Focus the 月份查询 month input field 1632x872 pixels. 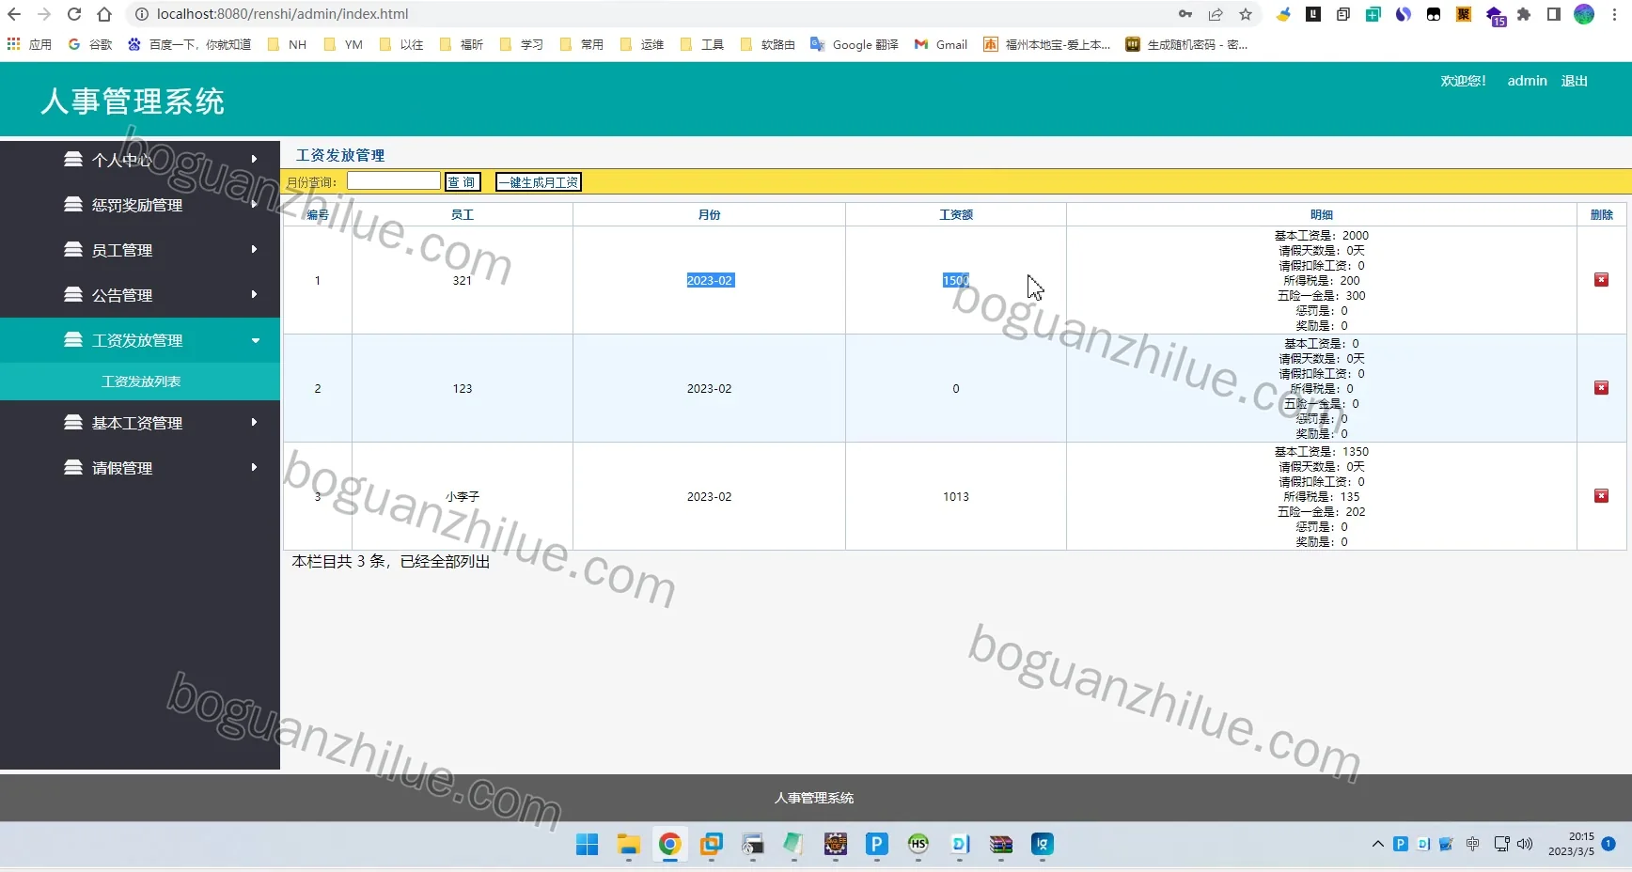pos(393,180)
